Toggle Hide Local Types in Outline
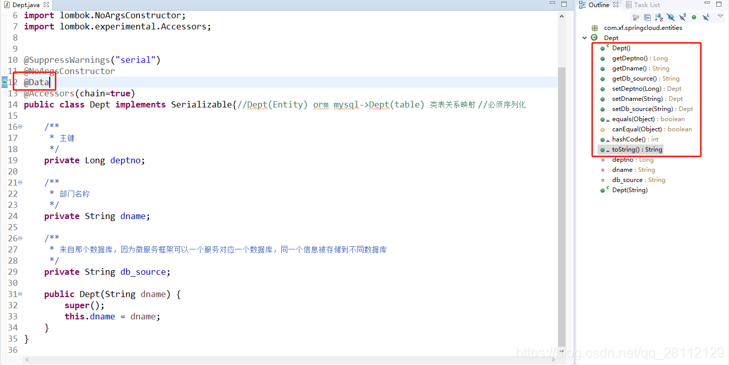729x365 pixels. click(x=706, y=17)
